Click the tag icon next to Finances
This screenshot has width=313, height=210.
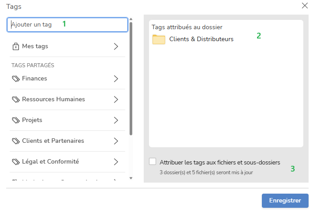(16, 79)
